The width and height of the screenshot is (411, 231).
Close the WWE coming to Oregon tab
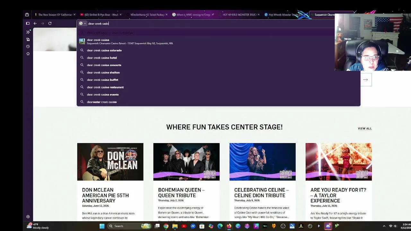(213, 14)
